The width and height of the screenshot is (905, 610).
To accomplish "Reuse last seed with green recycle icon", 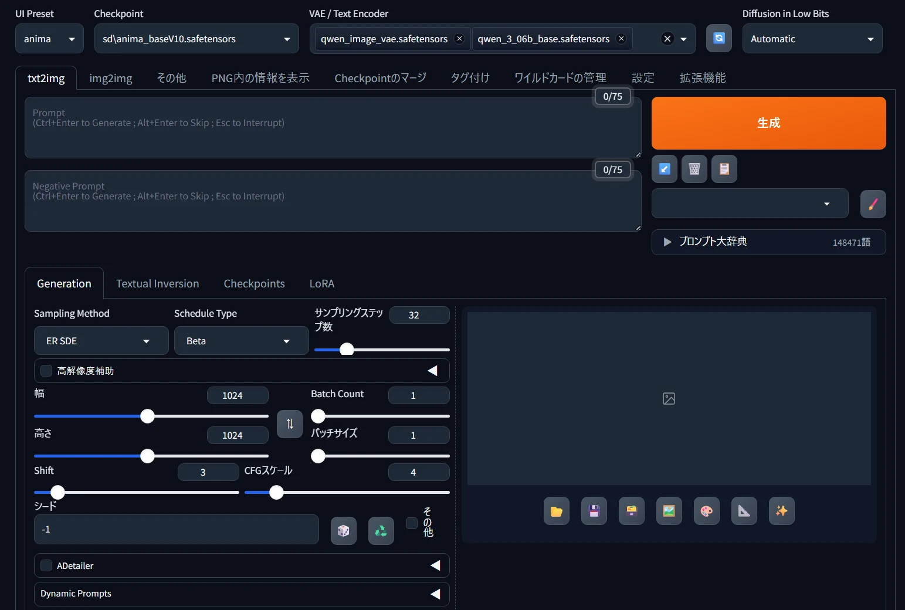I will coord(381,531).
